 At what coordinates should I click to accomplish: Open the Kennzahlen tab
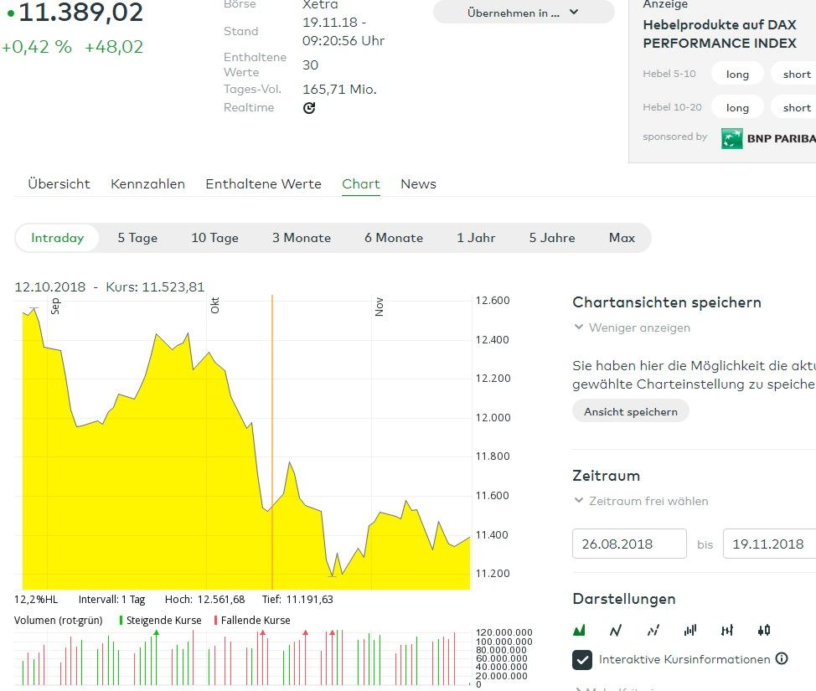click(x=147, y=184)
